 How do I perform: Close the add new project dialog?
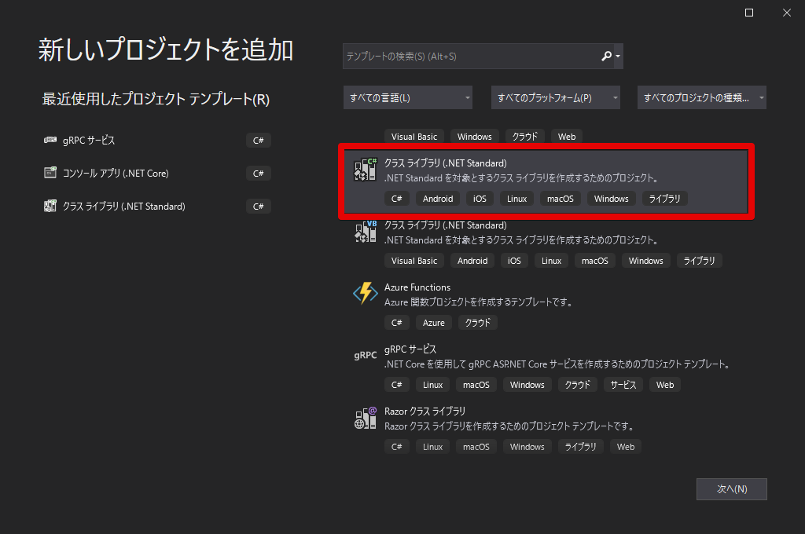click(x=786, y=13)
